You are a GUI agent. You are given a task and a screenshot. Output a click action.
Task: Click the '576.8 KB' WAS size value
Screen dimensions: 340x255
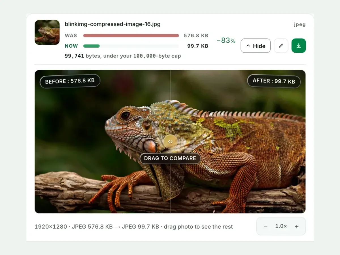(x=196, y=36)
